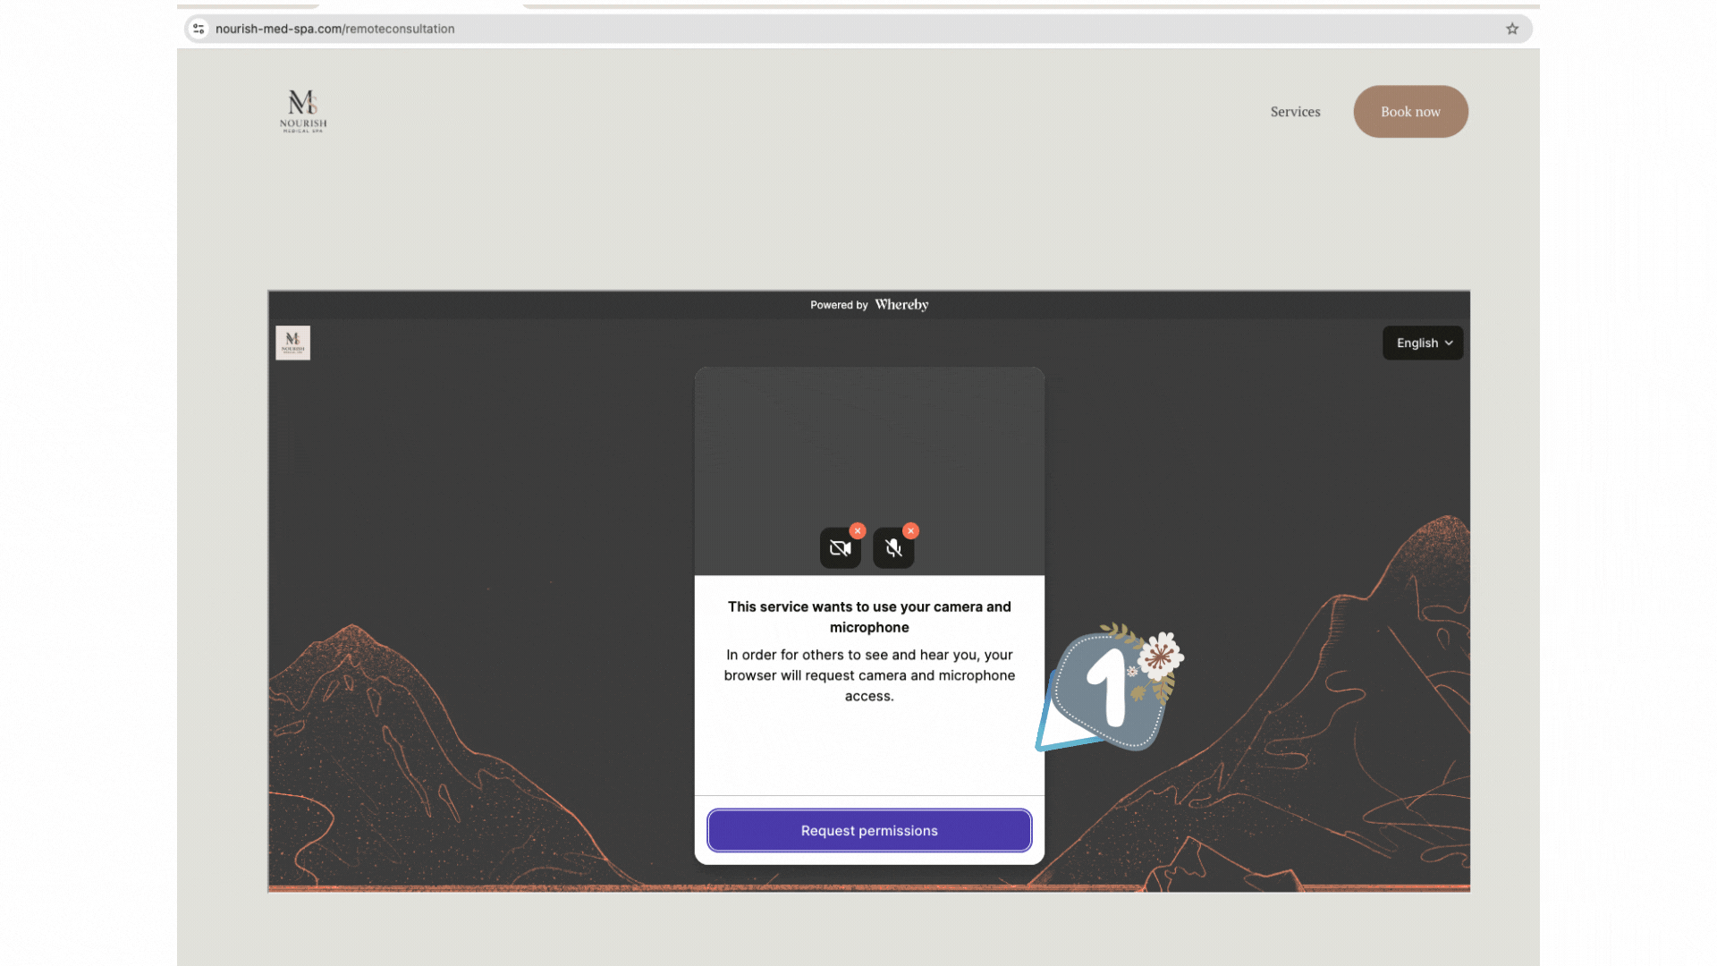
Task: Click the chevron beside English
Action: [x=1449, y=343]
